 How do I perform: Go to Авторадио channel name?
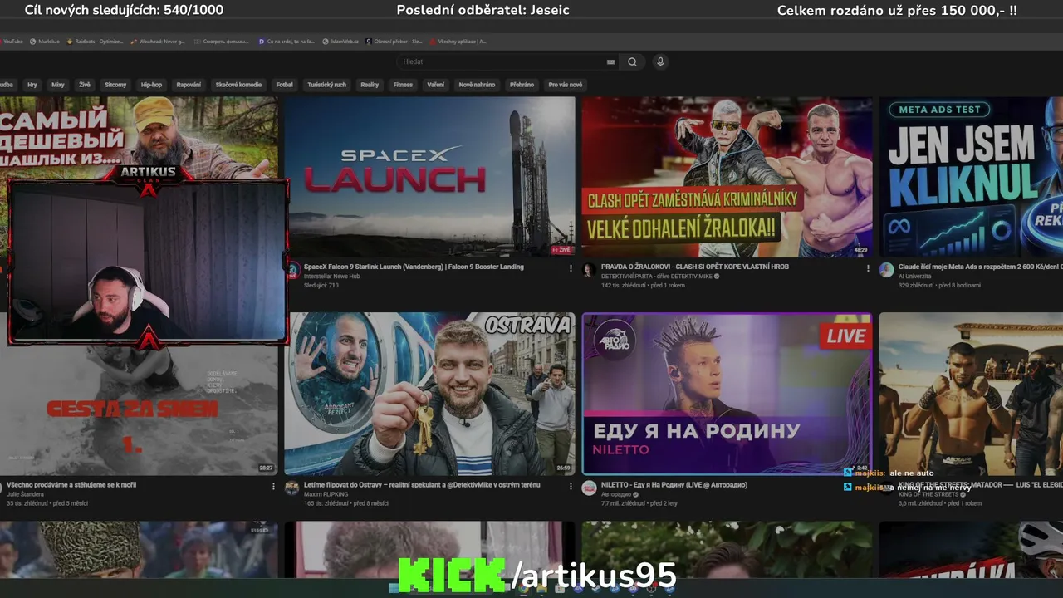click(617, 494)
